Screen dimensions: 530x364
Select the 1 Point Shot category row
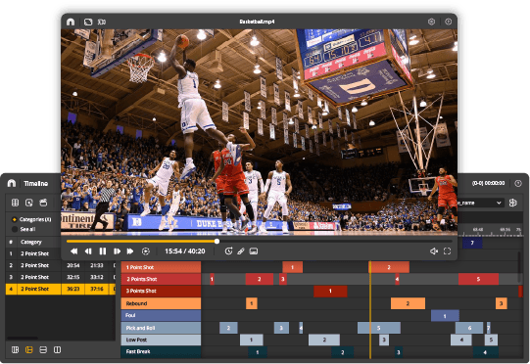(x=161, y=267)
